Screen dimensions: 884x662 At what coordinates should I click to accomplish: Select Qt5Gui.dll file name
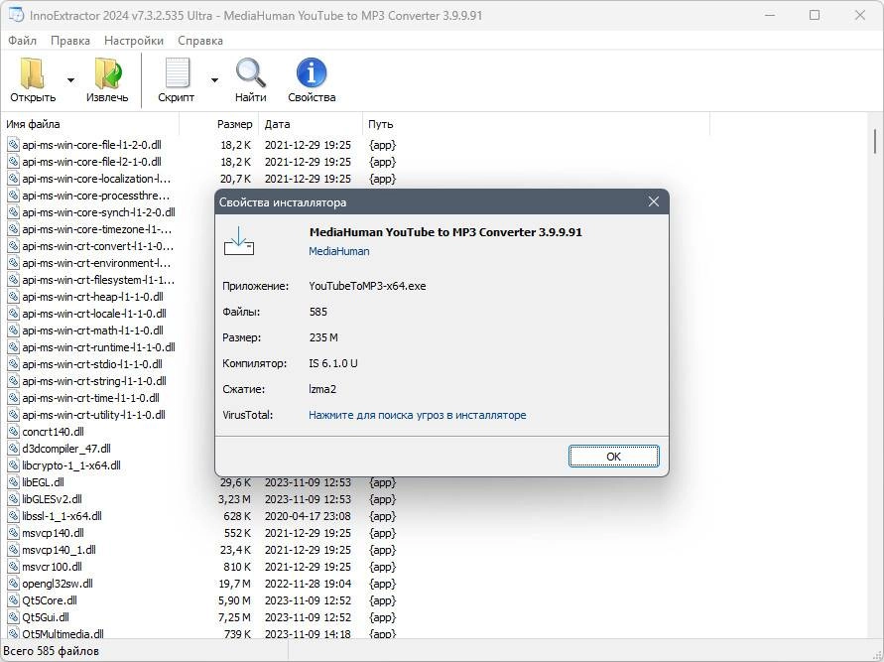click(x=46, y=617)
